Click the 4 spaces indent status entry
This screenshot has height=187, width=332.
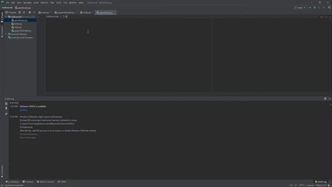point(310,185)
